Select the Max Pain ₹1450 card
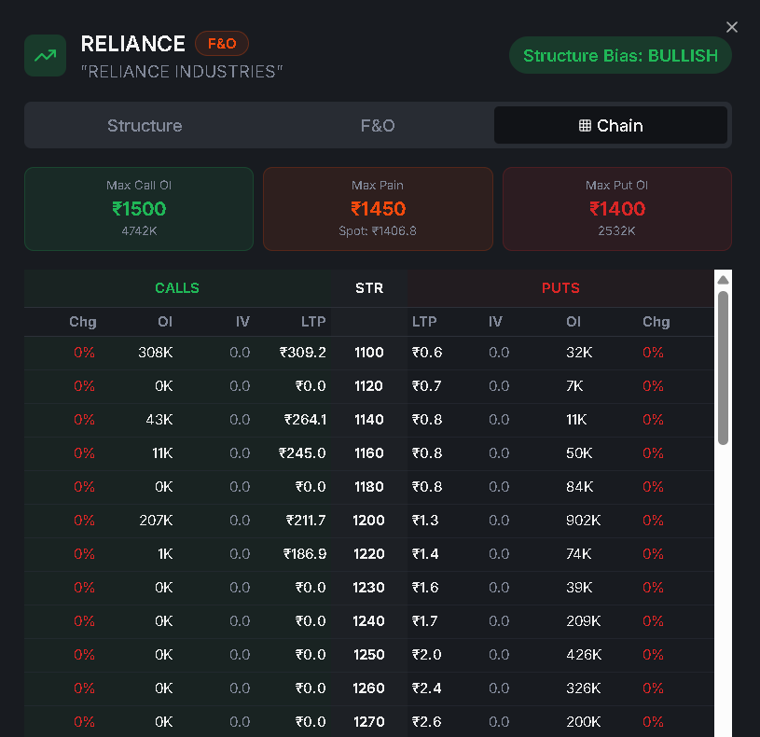This screenshot has width=760, height=737. tap(378, 209)
